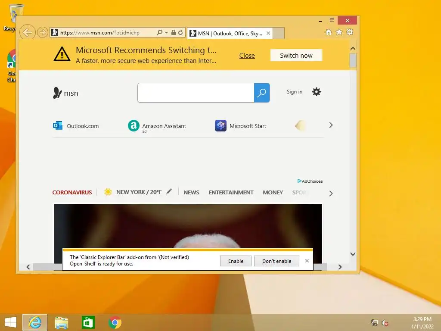Viewport: 441px width, 331px height.
Task: Open the Windows Start button
Action: (11, 322)
